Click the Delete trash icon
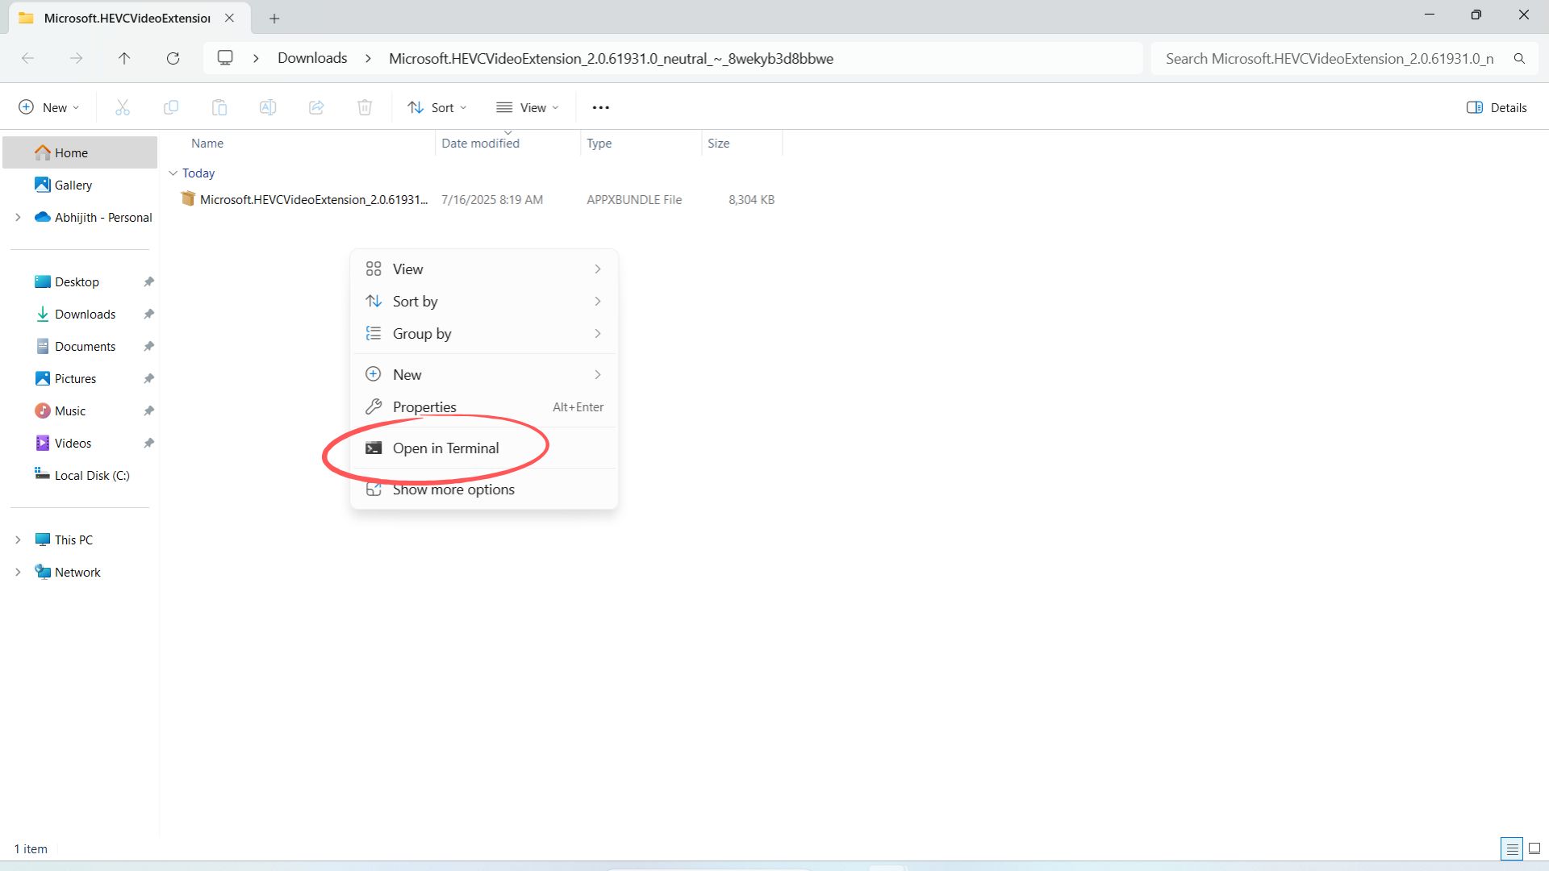 point(365,107)
